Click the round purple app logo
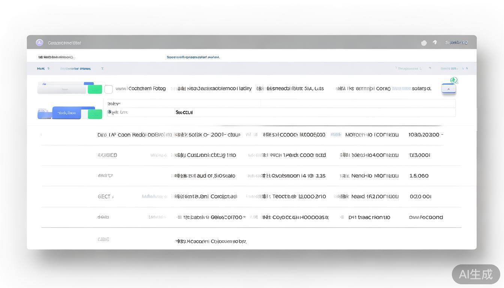Screen dimensions: 504x288 (x=39, y=42)
